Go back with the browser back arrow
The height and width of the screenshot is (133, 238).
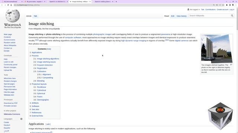coord(2,5)
